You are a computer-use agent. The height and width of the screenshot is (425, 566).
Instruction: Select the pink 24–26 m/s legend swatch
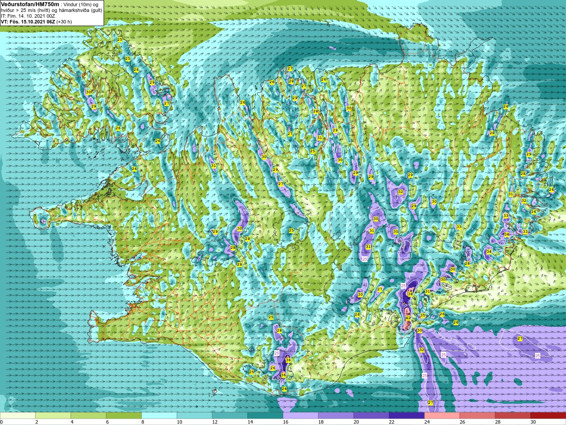pos(442,416)
